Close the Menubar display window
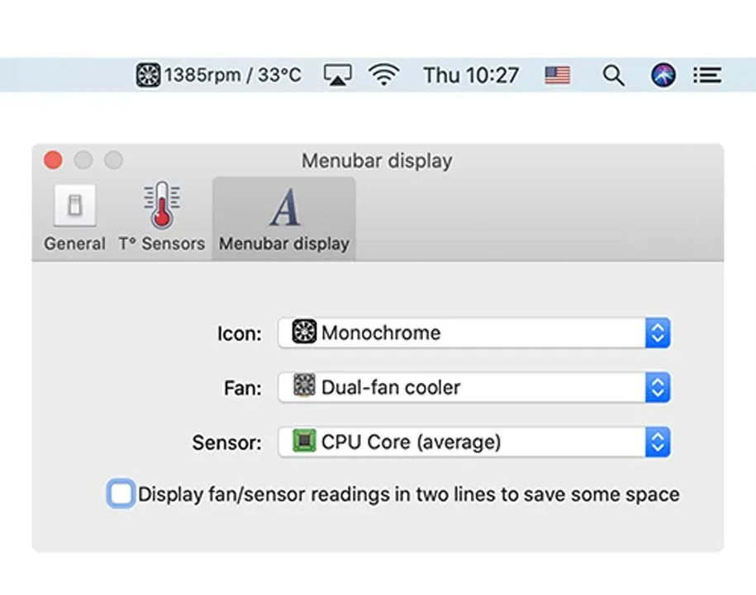Screen dimensions: 756x595 click(x=53, y=160)
